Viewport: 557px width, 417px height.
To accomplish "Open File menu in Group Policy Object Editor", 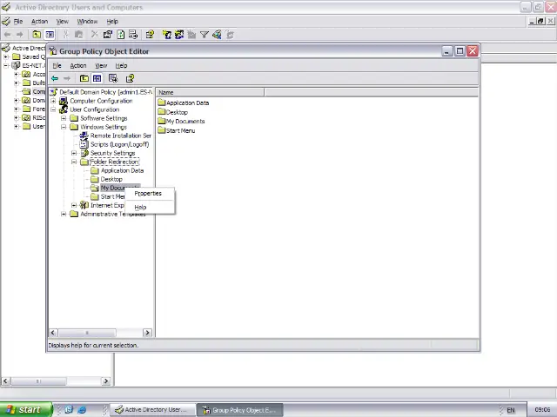I will [57, 66].
